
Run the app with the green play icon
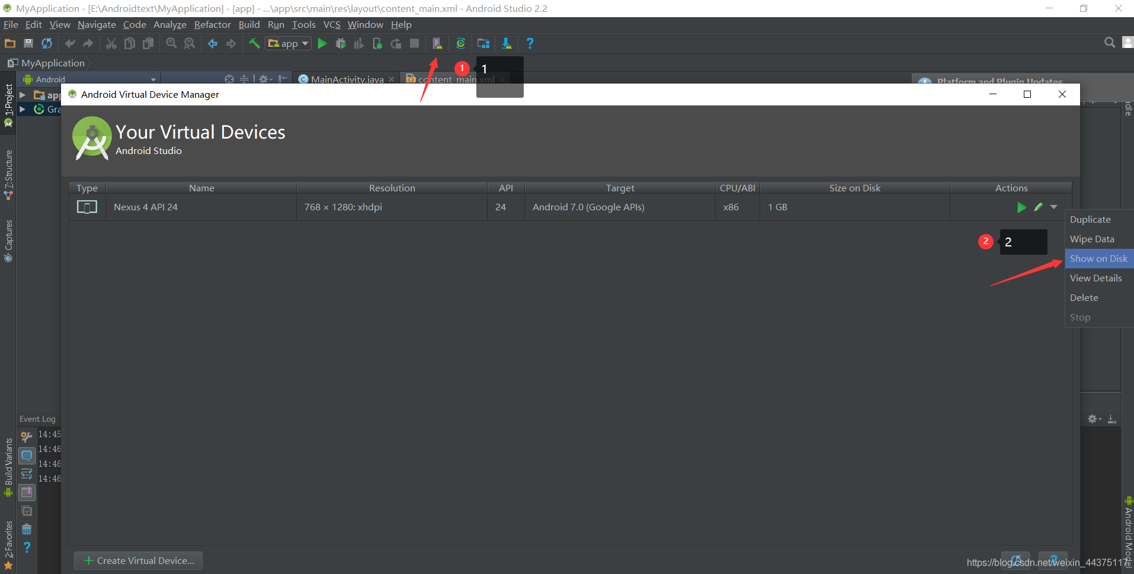(322, 43)
